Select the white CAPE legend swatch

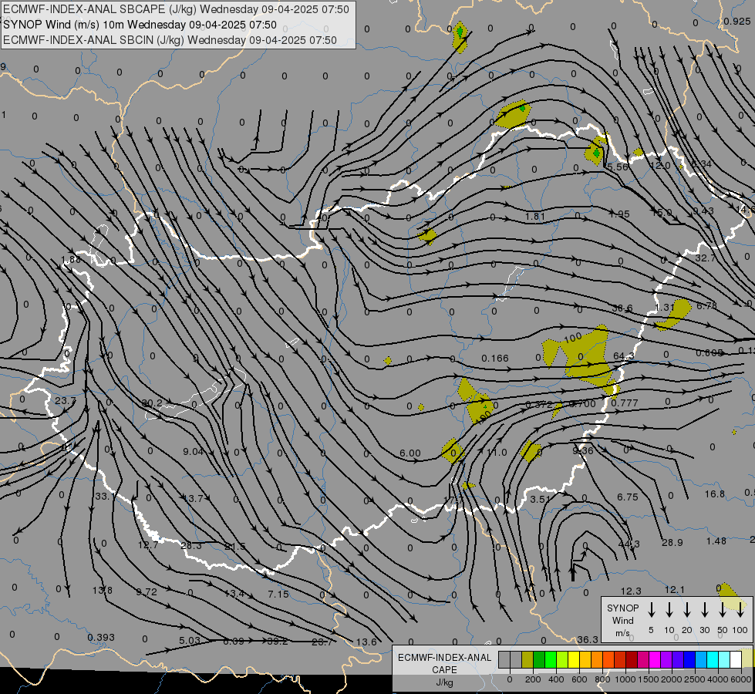click(736, 660)
